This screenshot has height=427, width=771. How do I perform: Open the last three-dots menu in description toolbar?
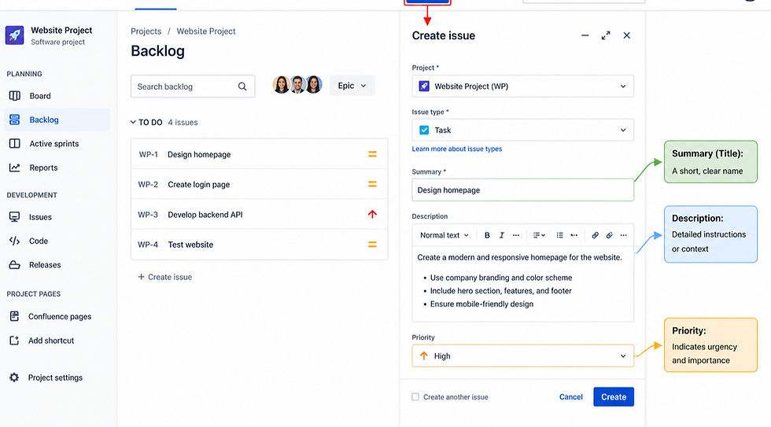coord(623,235)
